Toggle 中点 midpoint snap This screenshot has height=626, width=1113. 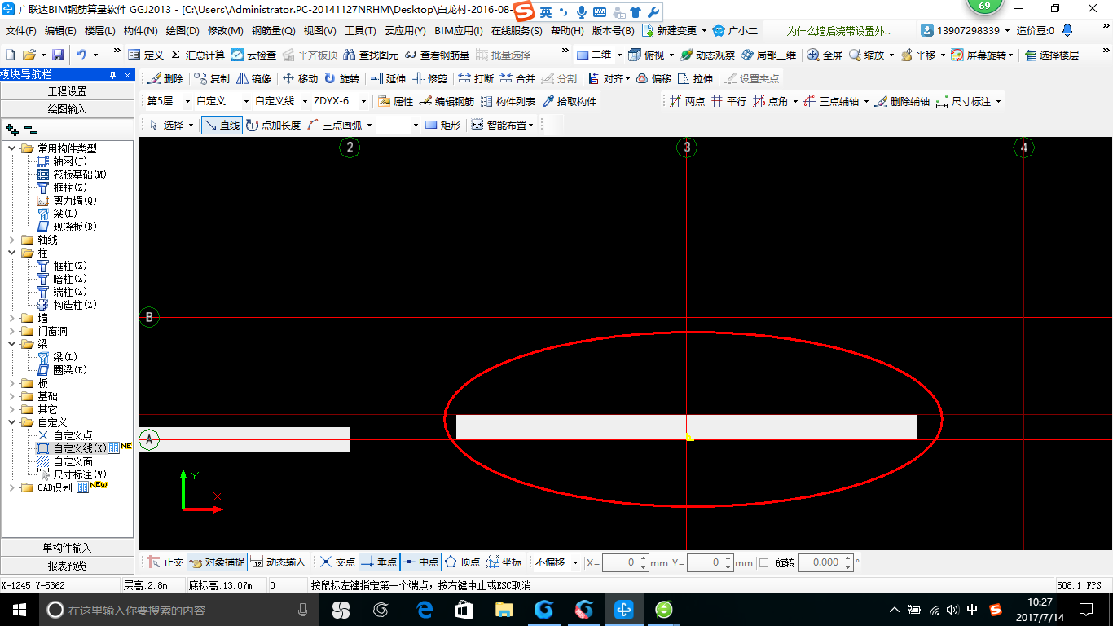click(420, 562)
